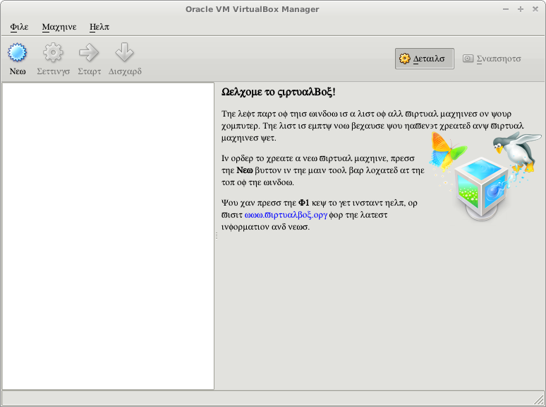Click the right-arrow Σταρτ toolbar icon
Viewport: 546px width, 407px height.
[89, 53]
